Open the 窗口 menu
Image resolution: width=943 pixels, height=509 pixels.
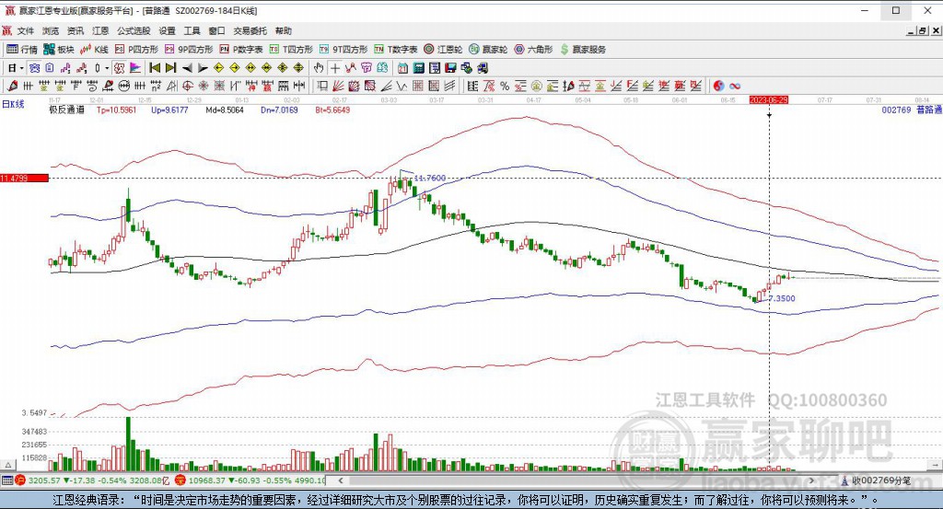pos(216,30)
